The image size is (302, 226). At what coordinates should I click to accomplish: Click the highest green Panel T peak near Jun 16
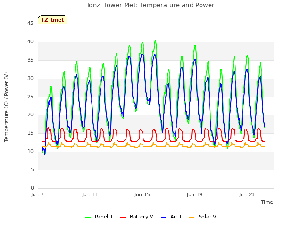[155, 41]
